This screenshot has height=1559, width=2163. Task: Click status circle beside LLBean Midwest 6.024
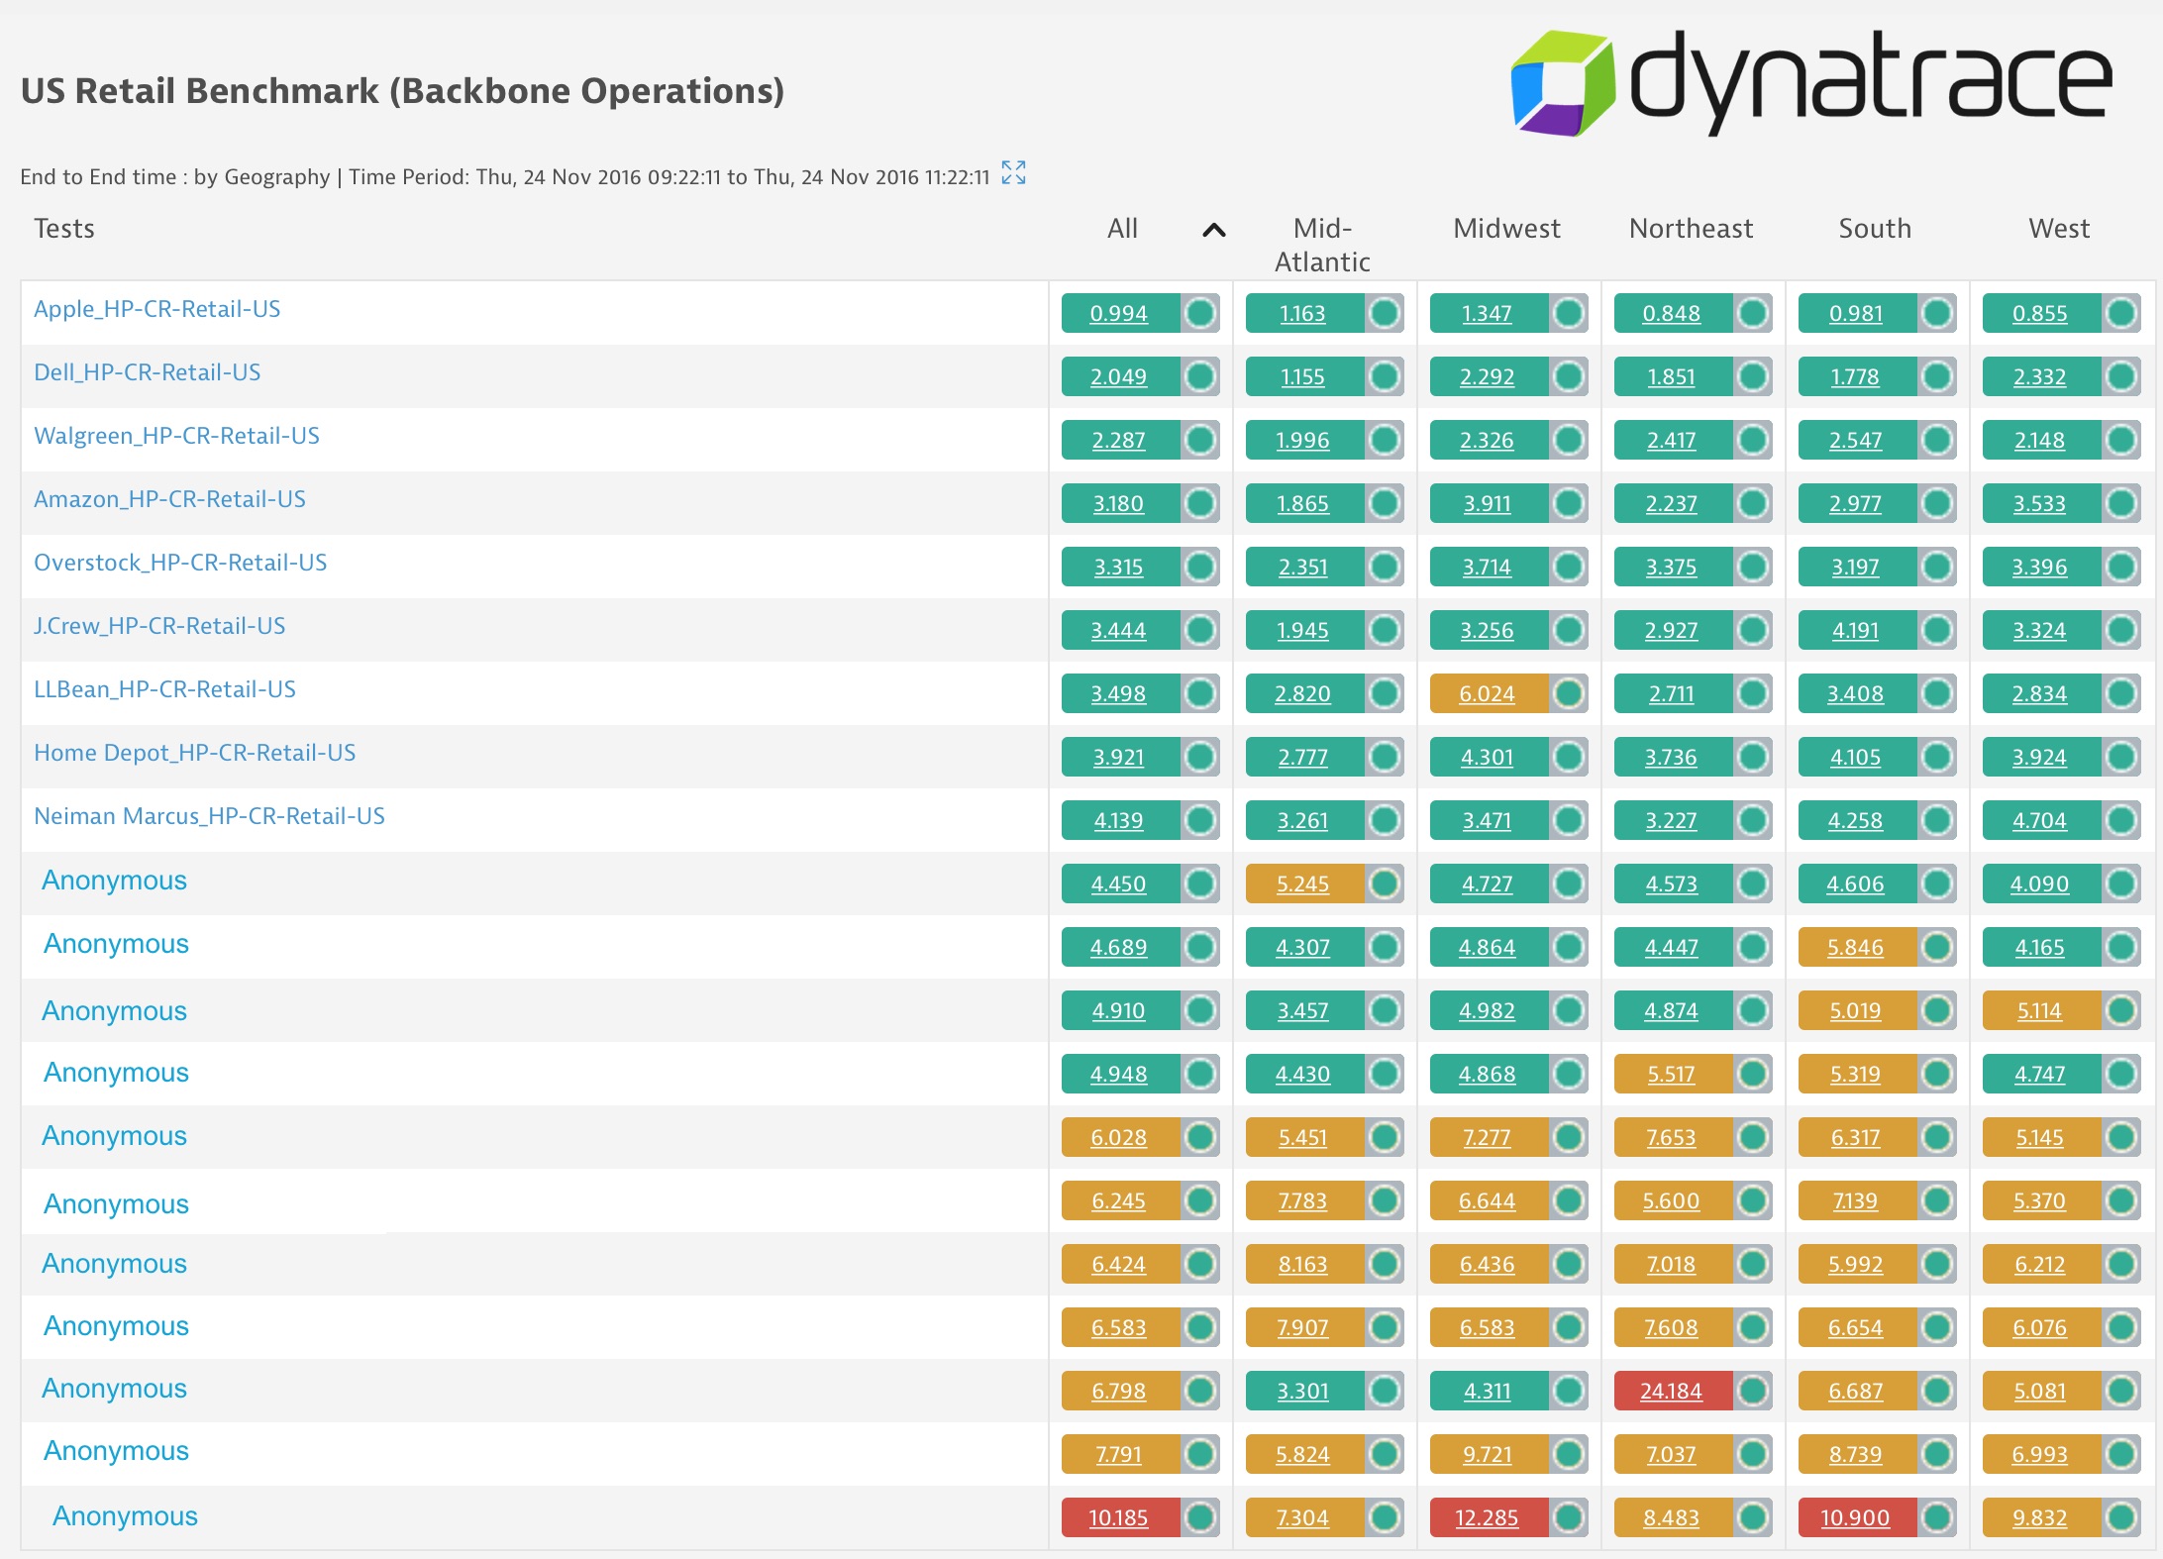click(x=1569, y=693)
